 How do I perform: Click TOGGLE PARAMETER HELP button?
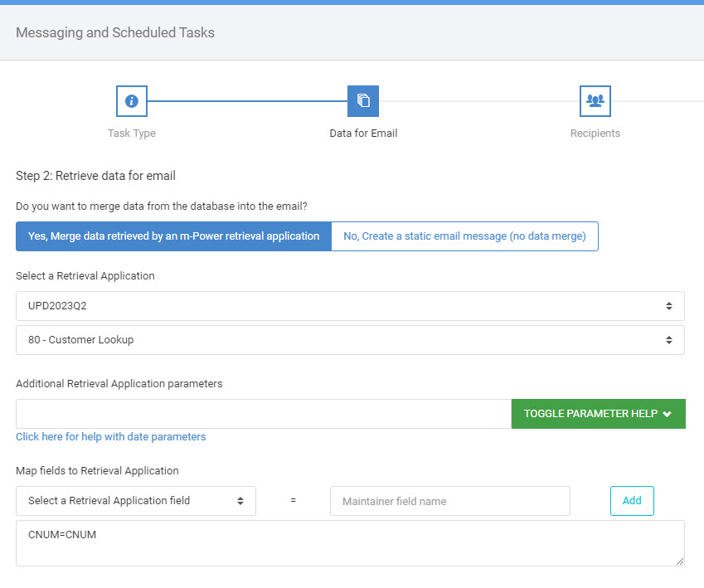point(599,414)
